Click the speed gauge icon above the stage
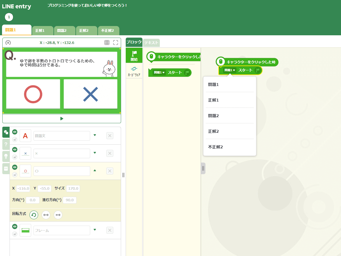Viewport: 341px width, 256px height. point(8,43)
